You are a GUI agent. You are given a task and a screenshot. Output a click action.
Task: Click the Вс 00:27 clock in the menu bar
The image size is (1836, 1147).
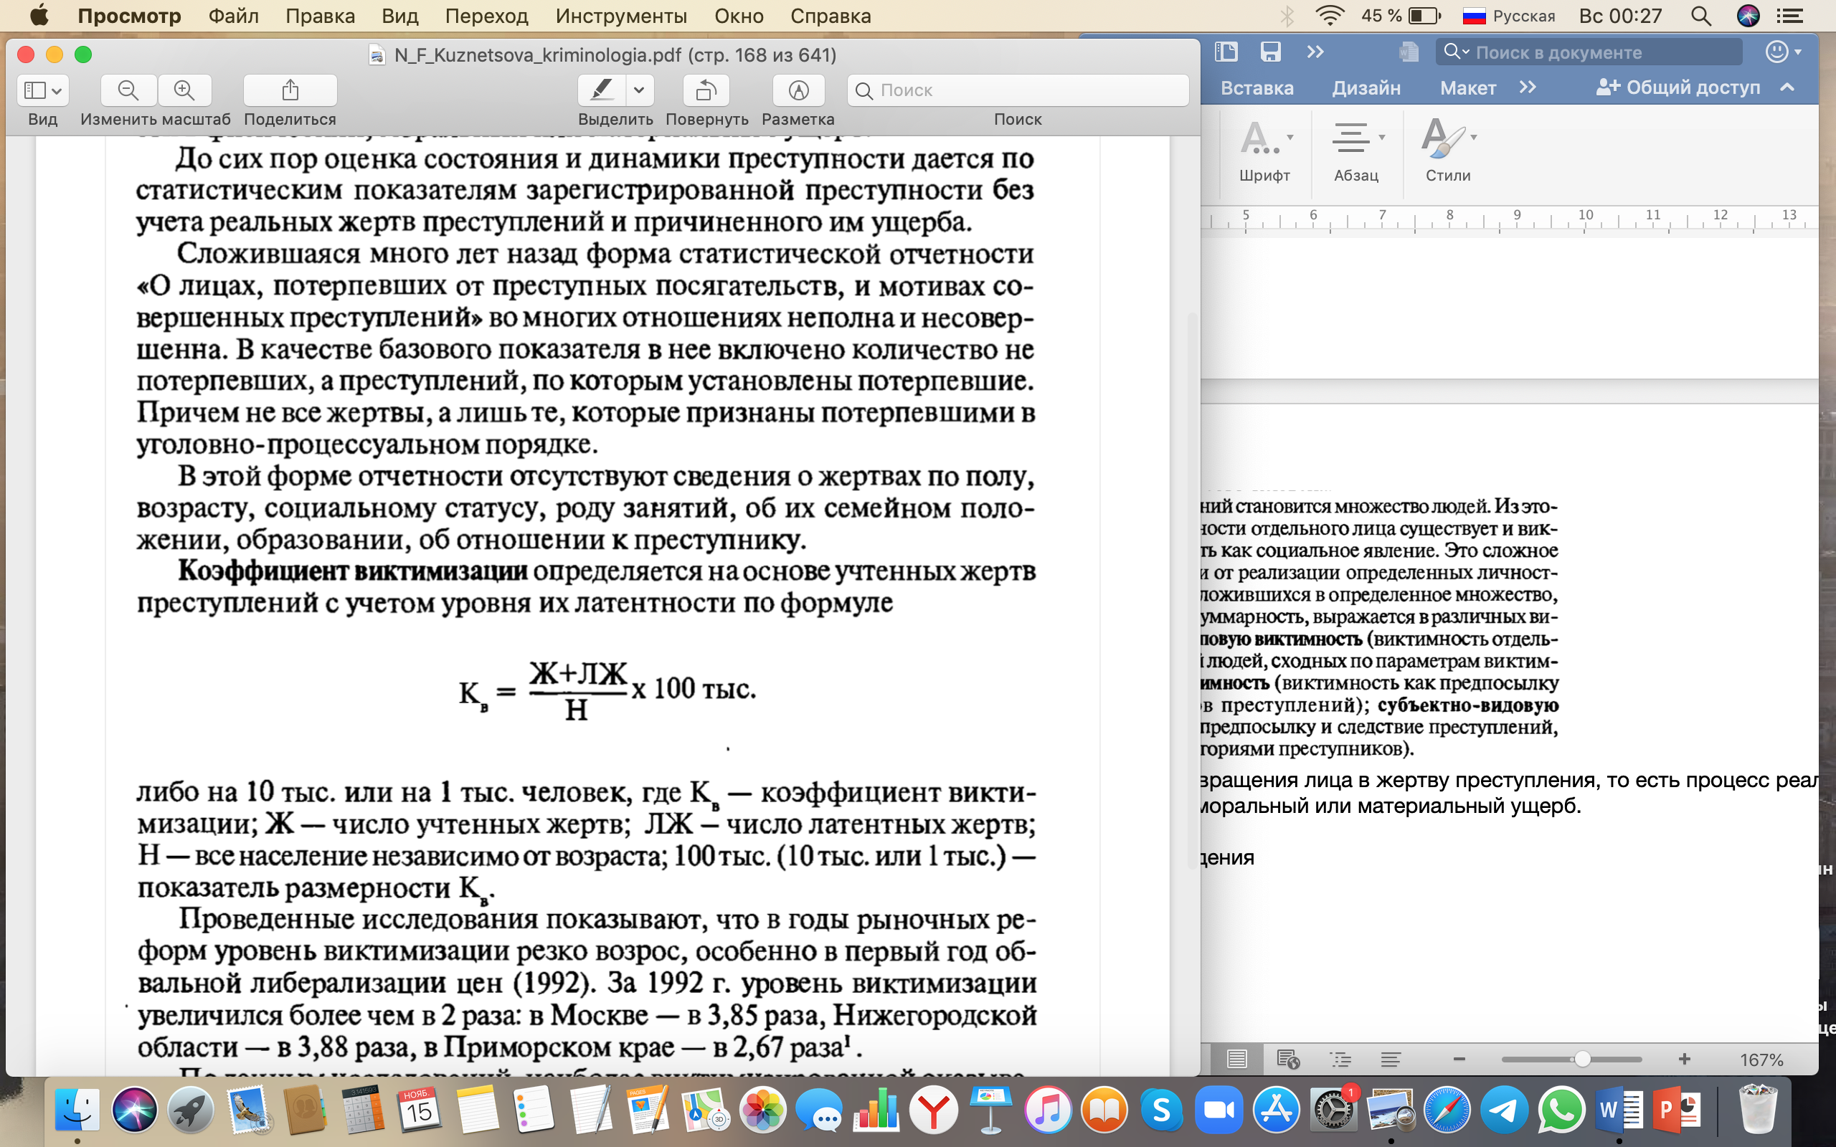[x=1620, y=16]
